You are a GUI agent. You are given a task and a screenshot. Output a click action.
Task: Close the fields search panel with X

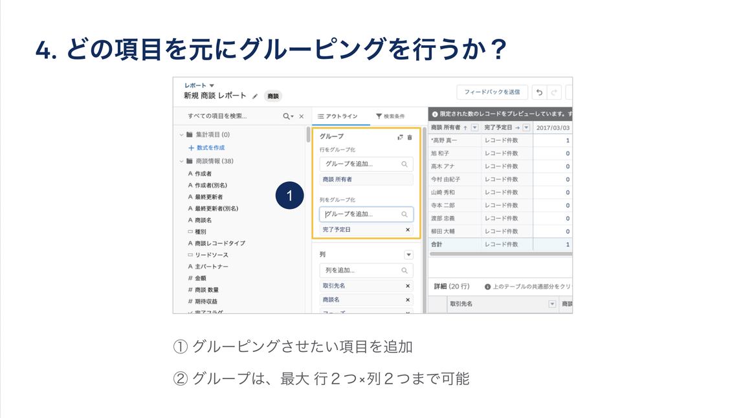click(x=302, y=116)
